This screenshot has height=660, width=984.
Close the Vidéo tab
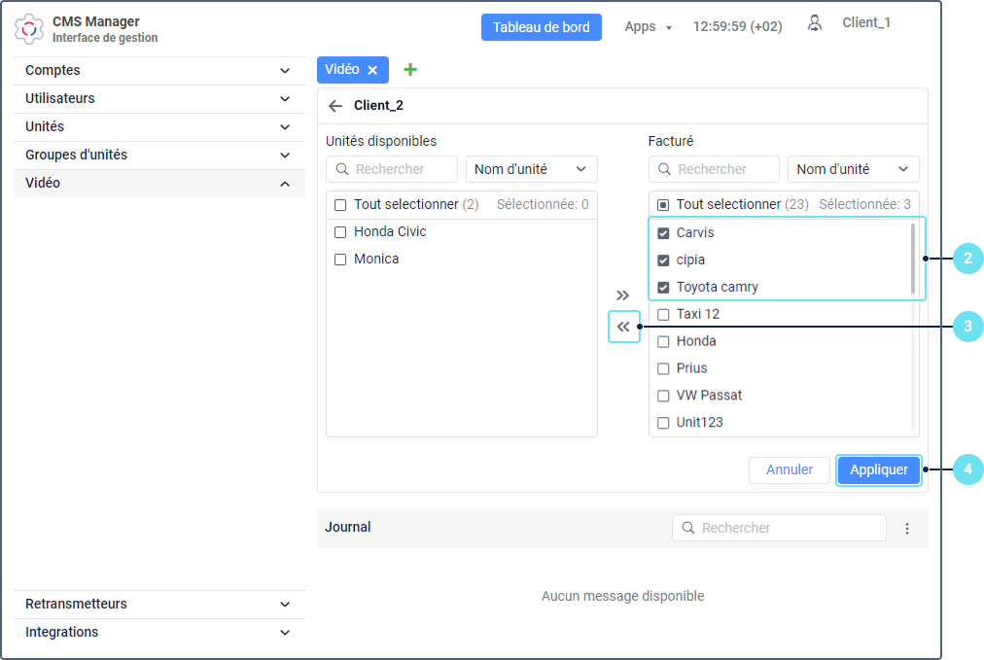pyautogui.click(x=372, y=70)
